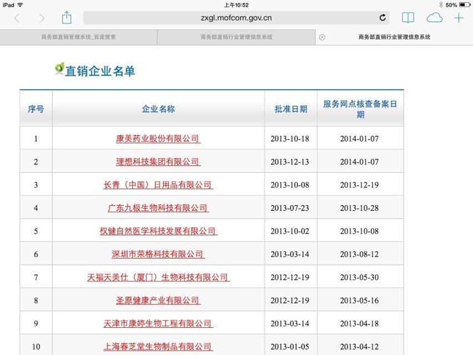Select approval date 2012-12-19 in row 7
The height and width of the screenshot is (355, 473).
click(290, 277)
